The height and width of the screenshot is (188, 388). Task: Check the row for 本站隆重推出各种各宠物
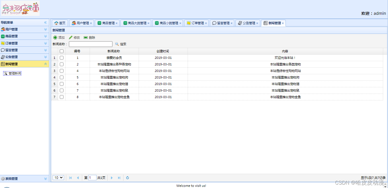point(62,64)
